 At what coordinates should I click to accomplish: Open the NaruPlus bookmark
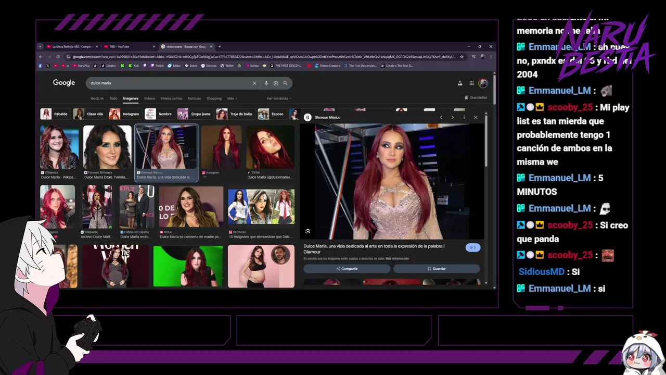pos(81,66)
